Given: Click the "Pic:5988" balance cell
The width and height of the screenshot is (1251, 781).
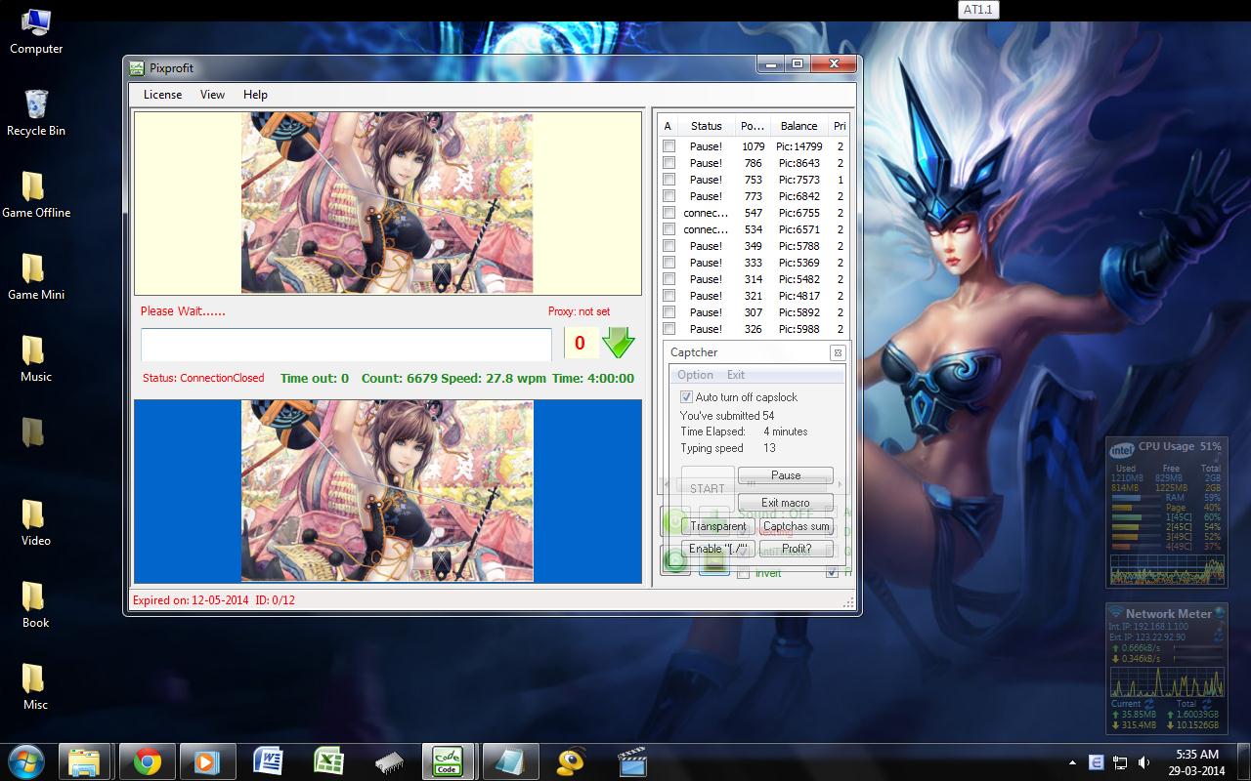Looking at the screenshot, I should (x=798, y=329).
